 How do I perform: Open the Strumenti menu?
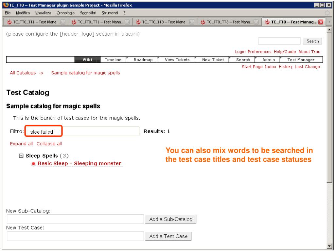tap(110, 13)
